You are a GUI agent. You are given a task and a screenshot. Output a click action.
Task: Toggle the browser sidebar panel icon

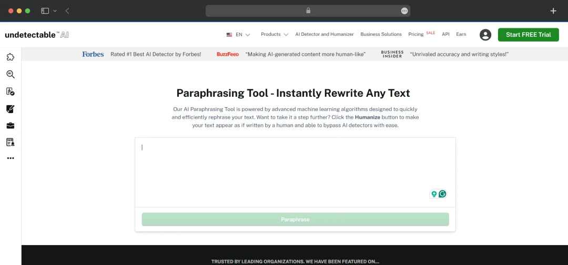click(x=45, y=11)
